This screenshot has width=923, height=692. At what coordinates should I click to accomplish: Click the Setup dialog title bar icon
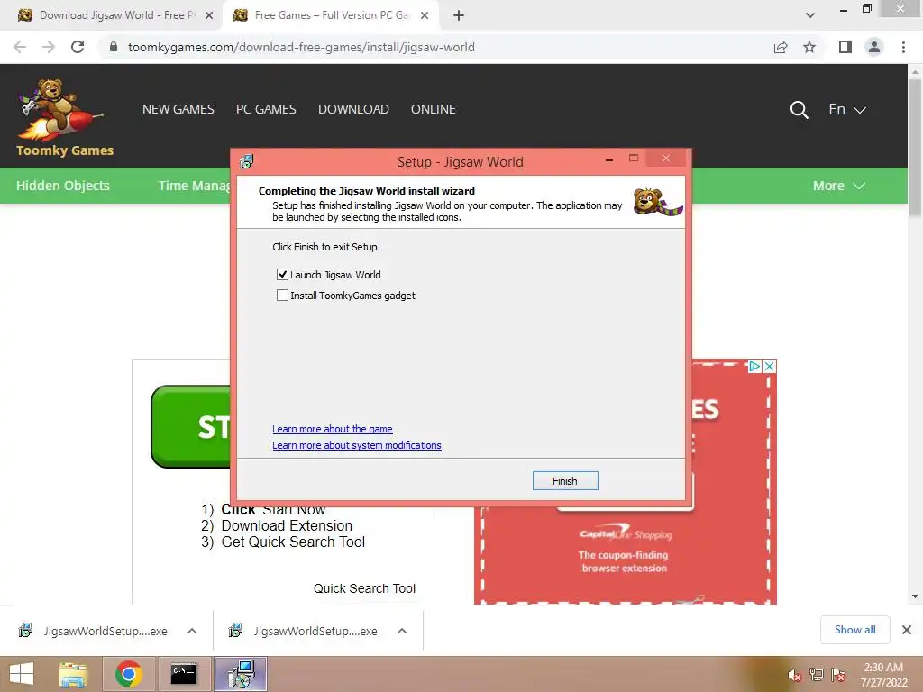(247, 161)
